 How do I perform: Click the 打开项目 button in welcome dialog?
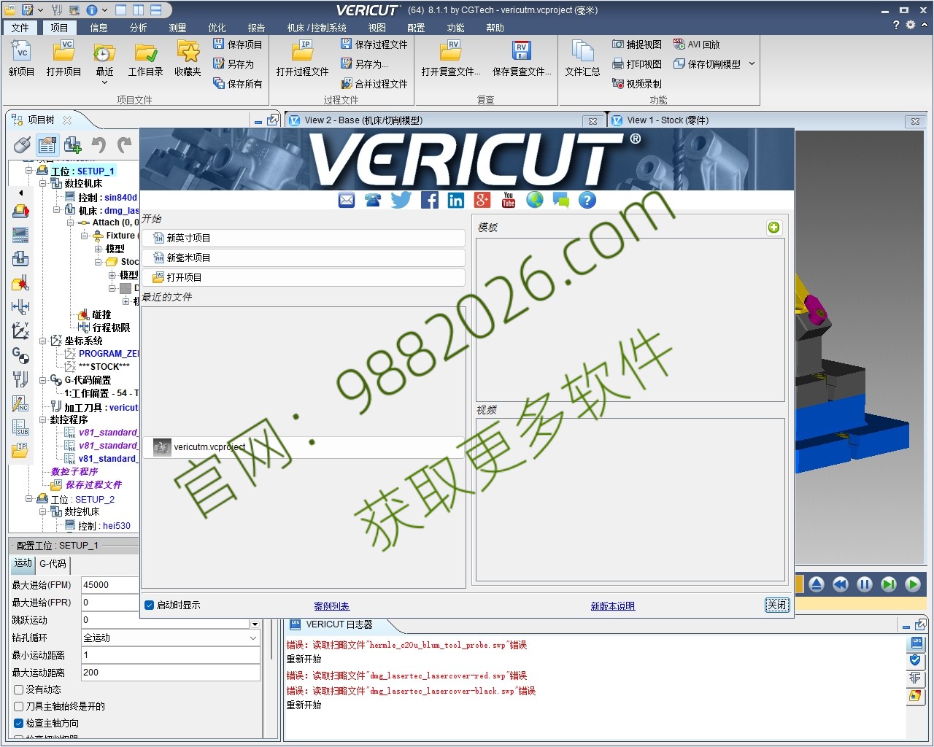304,277
